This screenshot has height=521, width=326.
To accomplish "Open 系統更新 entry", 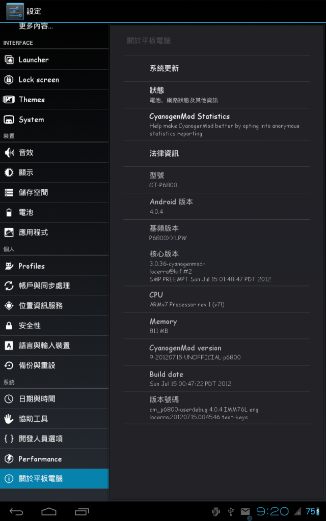I will tap(216, 69).
